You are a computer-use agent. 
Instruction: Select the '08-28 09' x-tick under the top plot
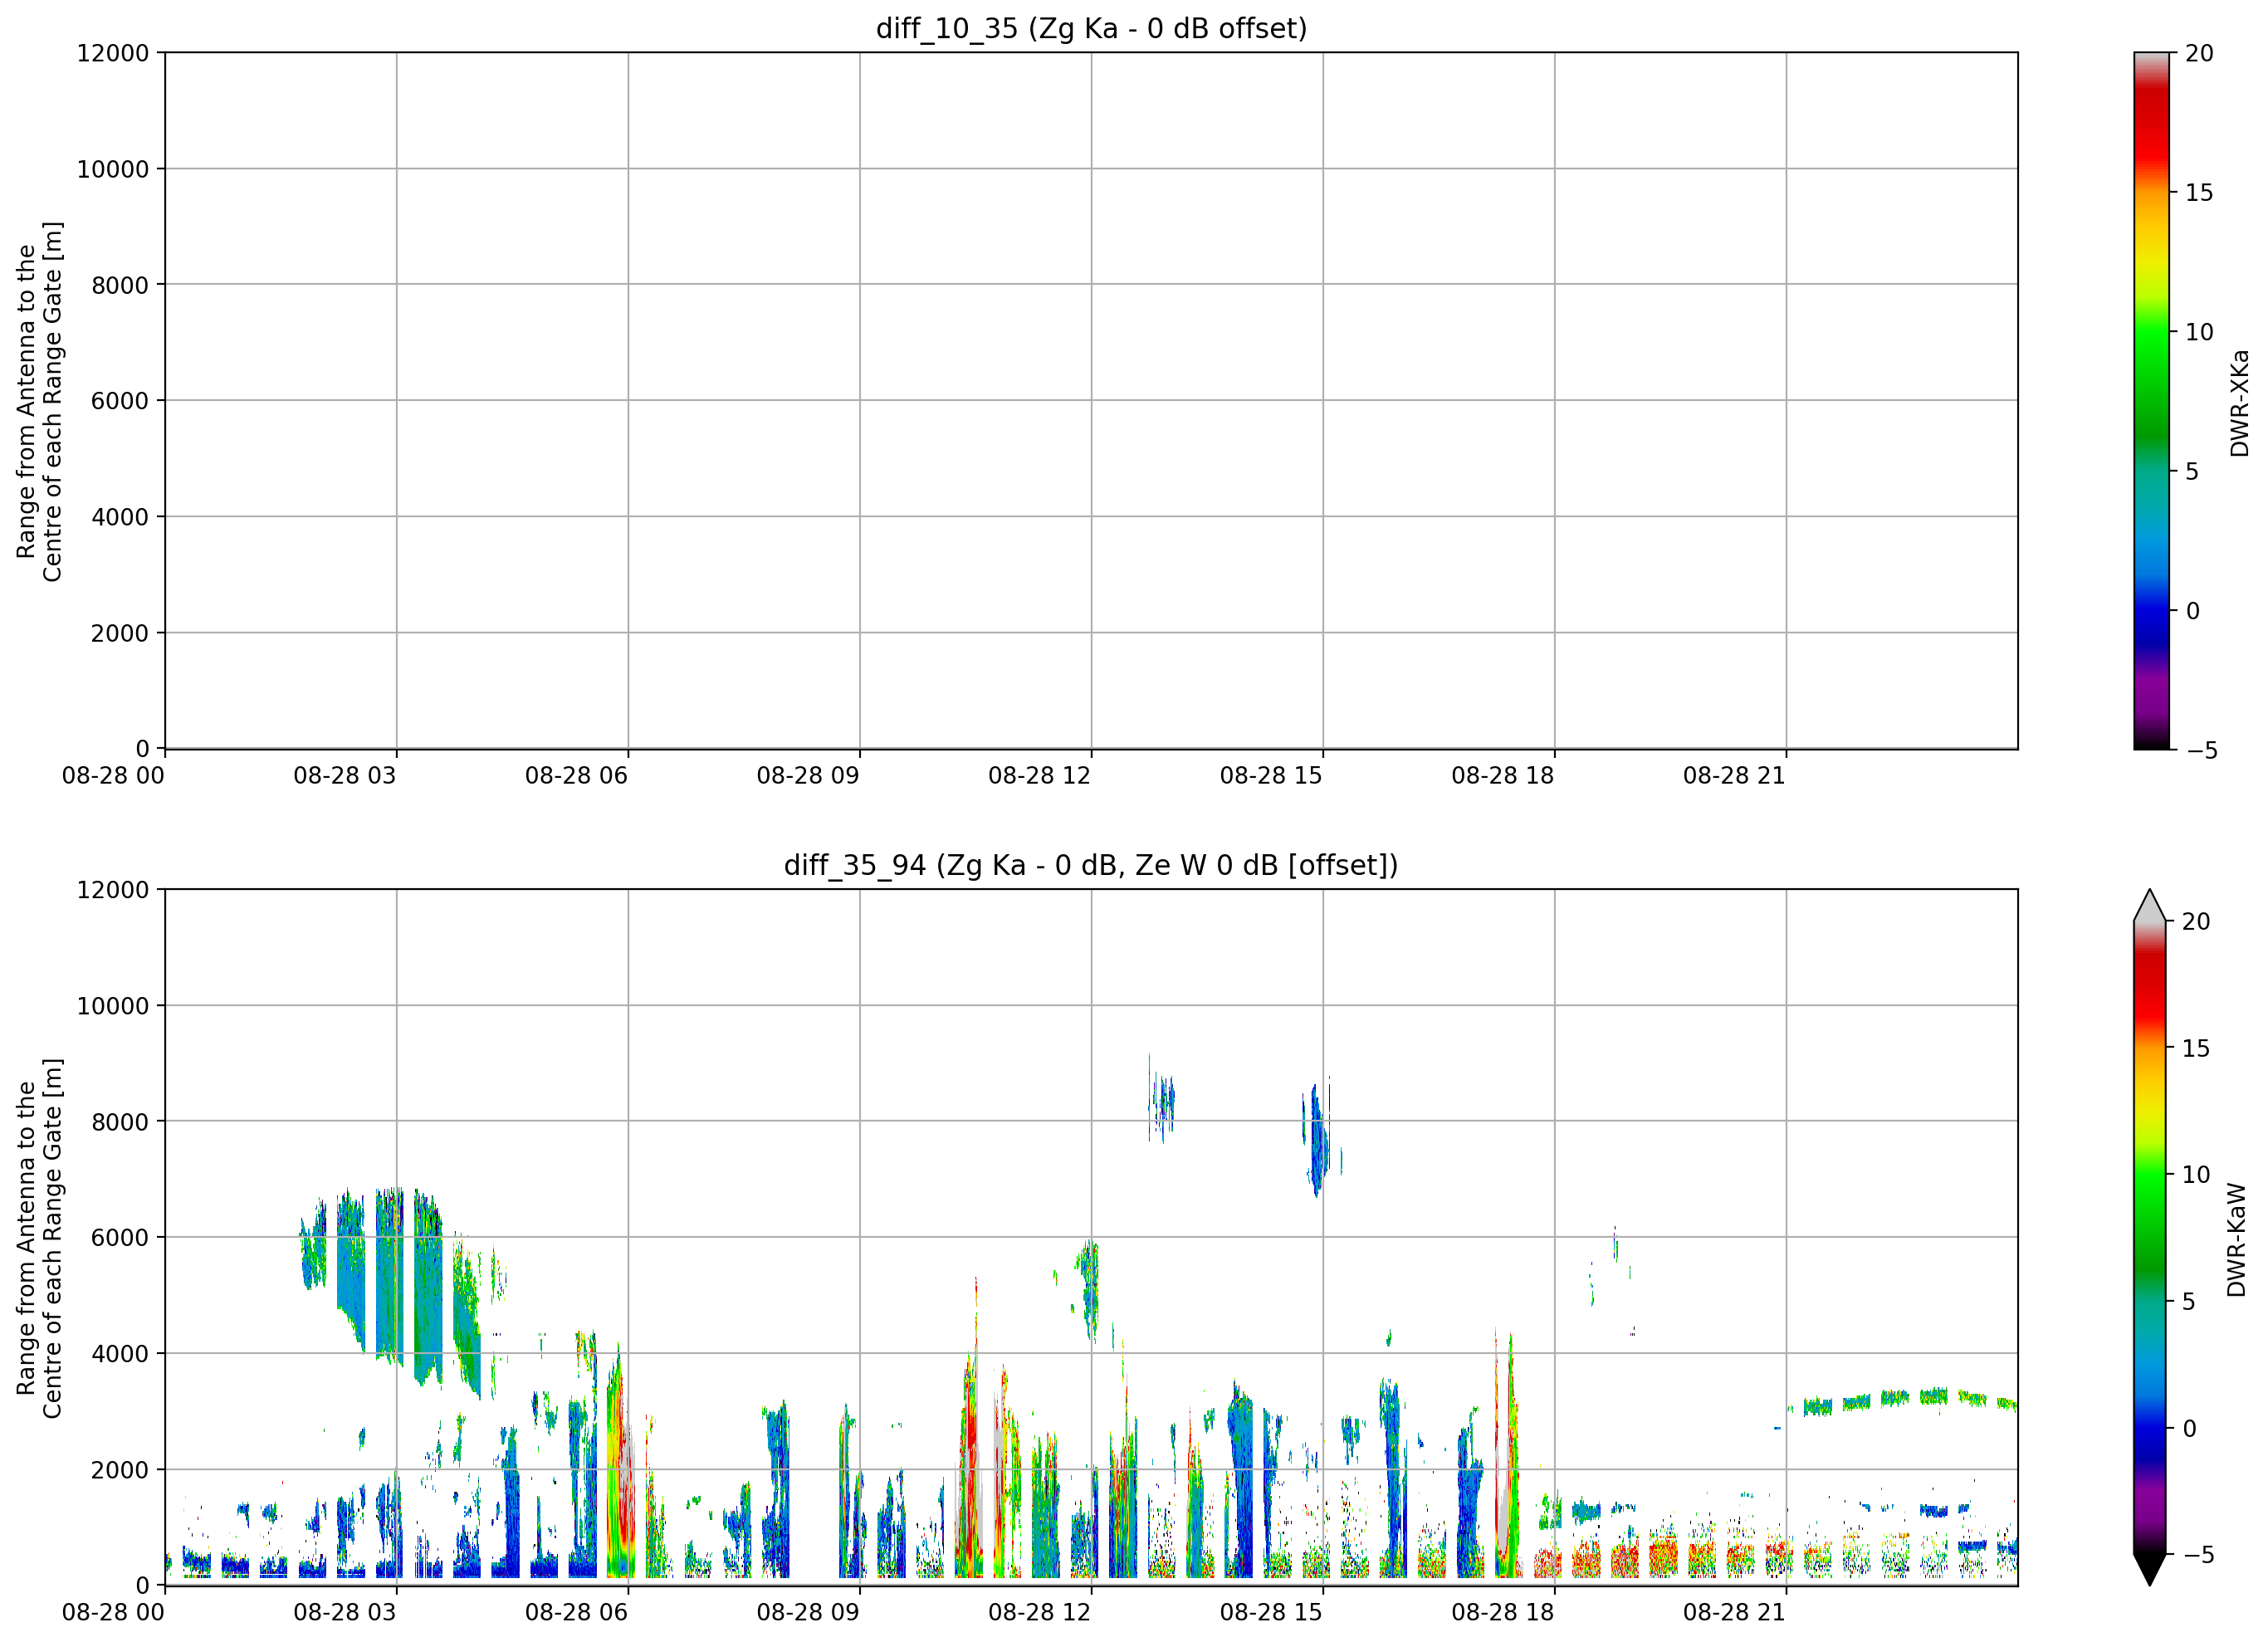tap(808, 776)
